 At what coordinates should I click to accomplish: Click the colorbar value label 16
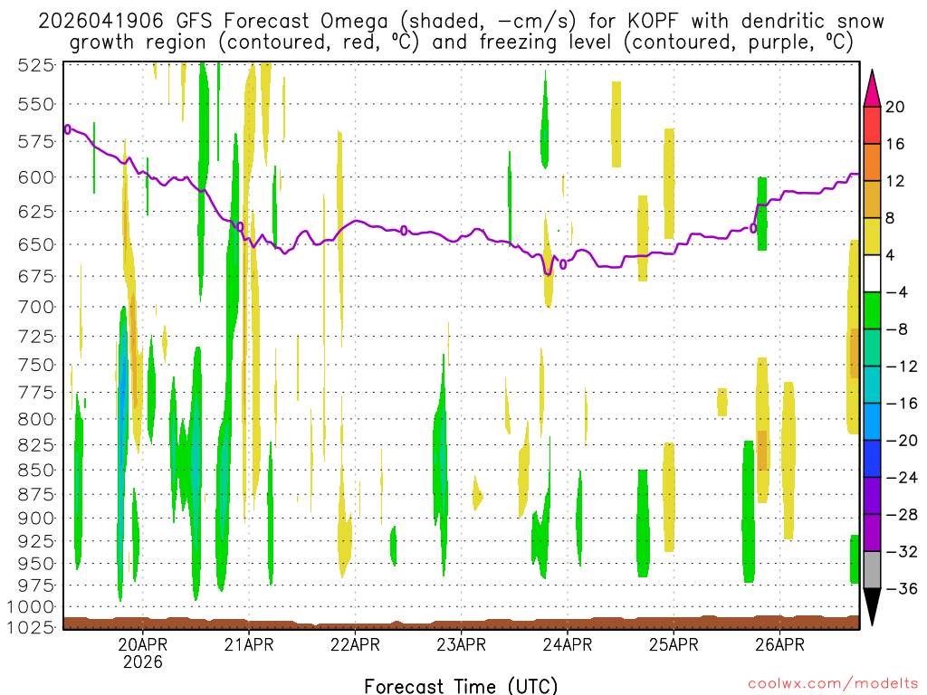pyautogui.click(x=895, y=144)
